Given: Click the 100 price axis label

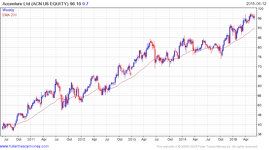Looking at the screenshot, I should pos(261,8).
